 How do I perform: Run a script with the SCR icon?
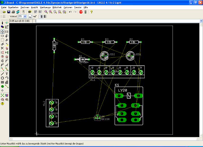[x=36, y=12]
